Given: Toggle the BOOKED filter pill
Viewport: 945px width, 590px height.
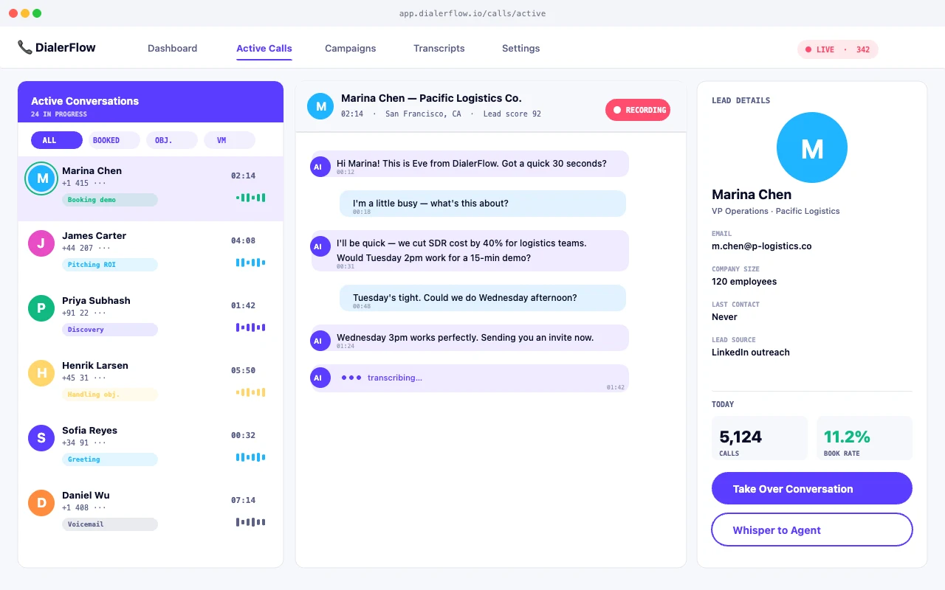Looking at the screenshot, I should point(114,140).
